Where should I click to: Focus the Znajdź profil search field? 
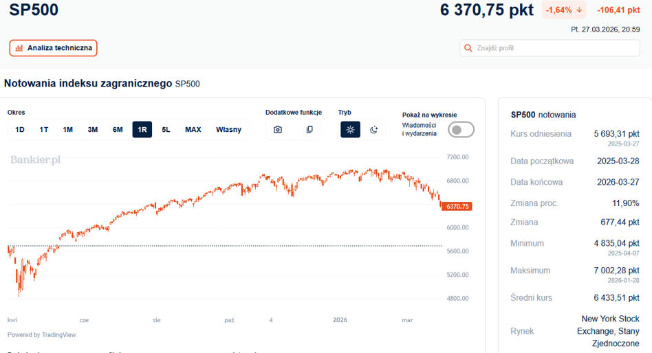550,48
